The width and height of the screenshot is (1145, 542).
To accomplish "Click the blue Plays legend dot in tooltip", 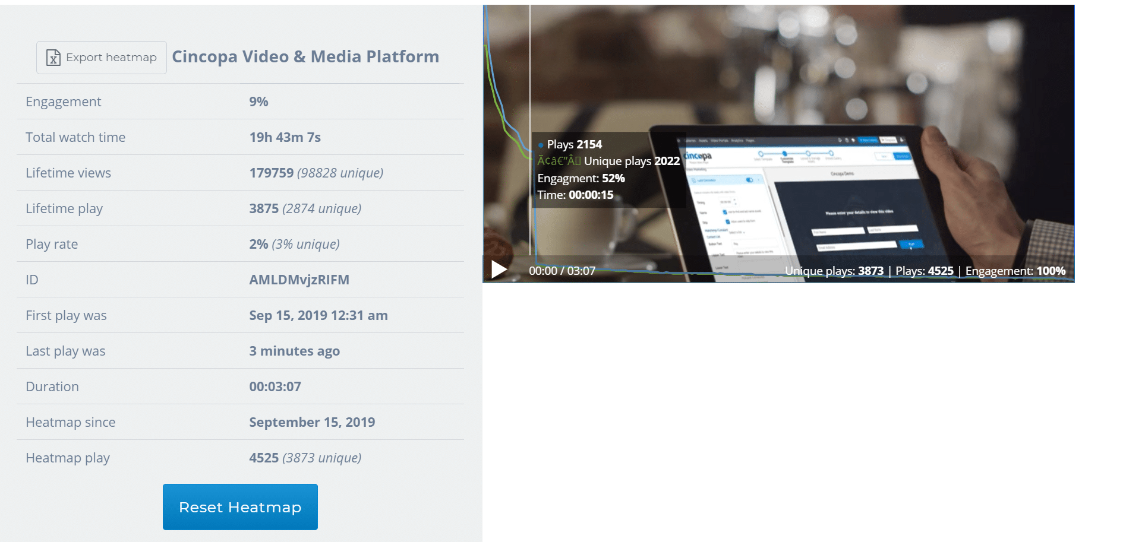I will click(541, 145).
